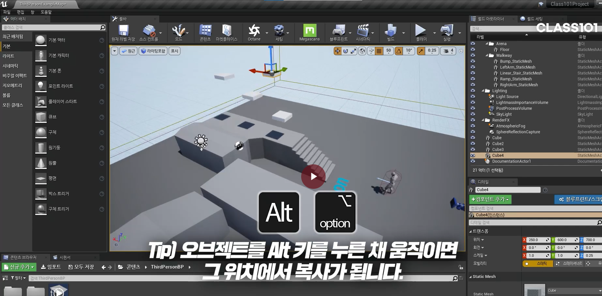Collapse the Lighting folder in outliner

(483, 91)
